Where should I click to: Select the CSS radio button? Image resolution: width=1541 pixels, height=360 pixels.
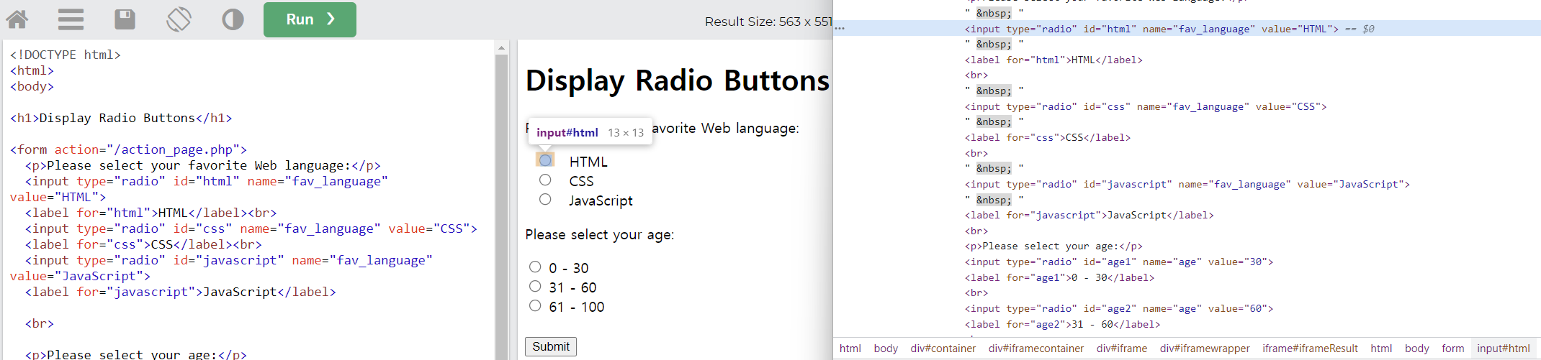coord(545,180)
